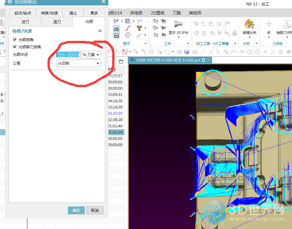The image size is (292, 229).
Task: Close the LX68-10C790 part file tab
Action: pos(208,60)
